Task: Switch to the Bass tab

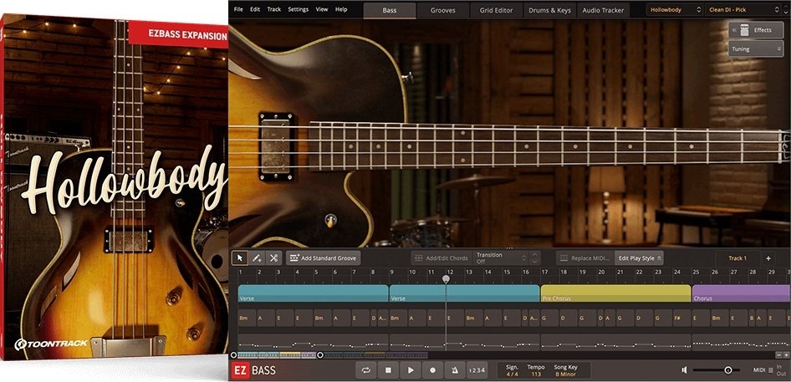Action: (390, 10)
